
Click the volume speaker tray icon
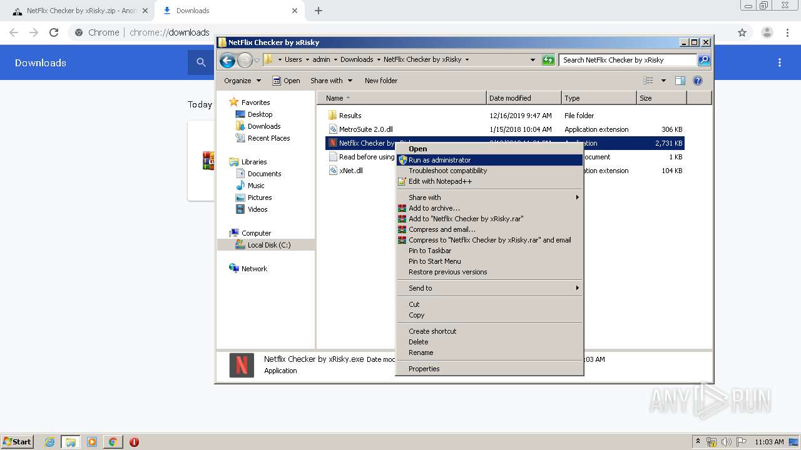[x=727, y=442]
